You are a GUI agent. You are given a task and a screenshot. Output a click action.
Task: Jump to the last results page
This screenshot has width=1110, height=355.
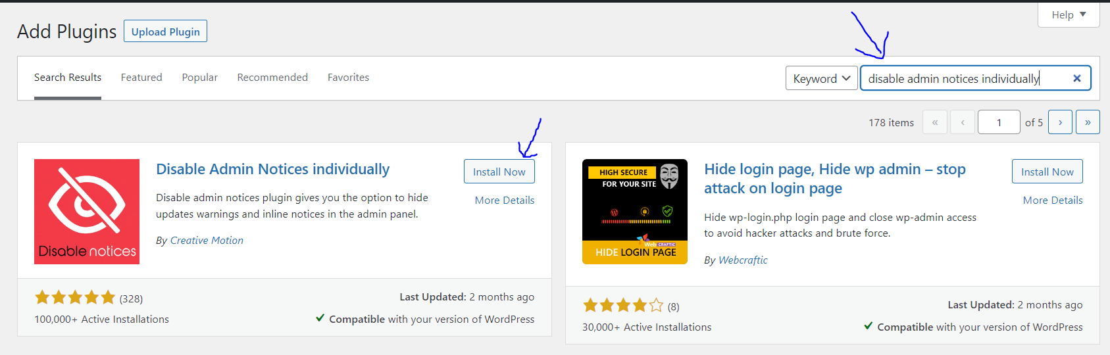[x=1088, y=122]
